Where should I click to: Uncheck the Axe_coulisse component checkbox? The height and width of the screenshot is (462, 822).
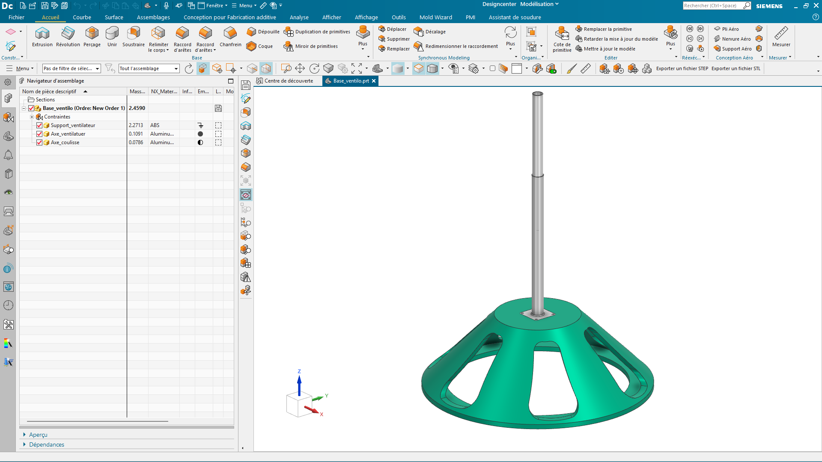click(39, 142)
